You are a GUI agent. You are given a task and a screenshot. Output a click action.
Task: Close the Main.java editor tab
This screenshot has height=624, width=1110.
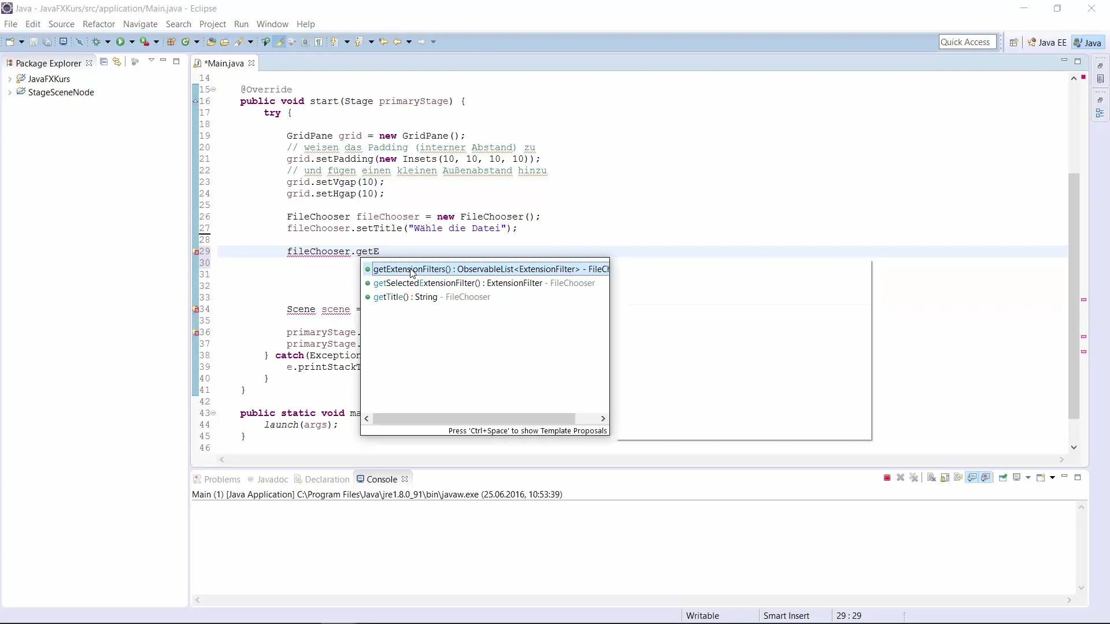click(x=251, y=64)
